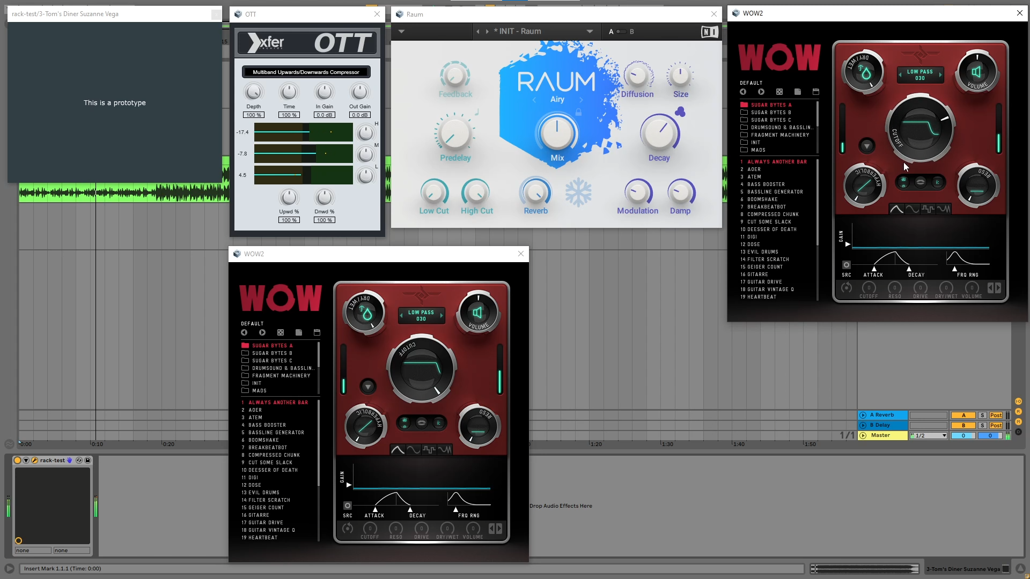Click the Native Instruments logo in Raum
The height and width of the screenshot is (579, 1030).
pyautogui.click(x=709, y=32)
